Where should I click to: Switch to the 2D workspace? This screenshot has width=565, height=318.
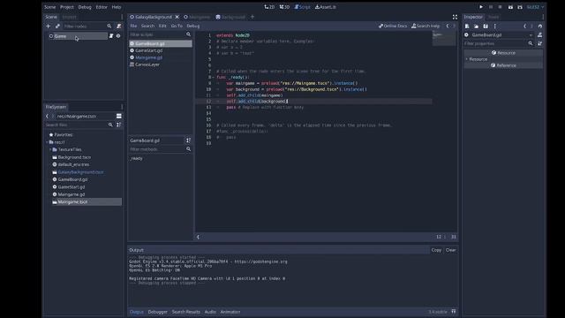tap(269, 7)
